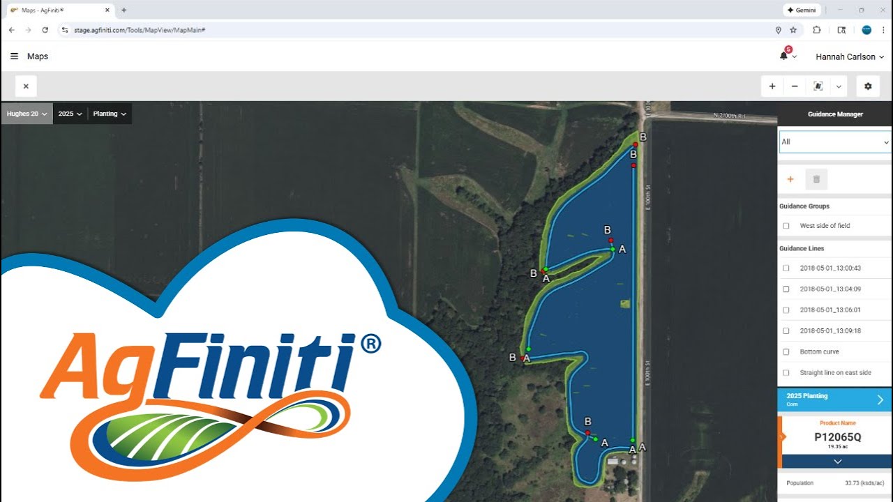Expand product details down chevron
The height and width of the screenshot is (502, 893).
[837, 462]
